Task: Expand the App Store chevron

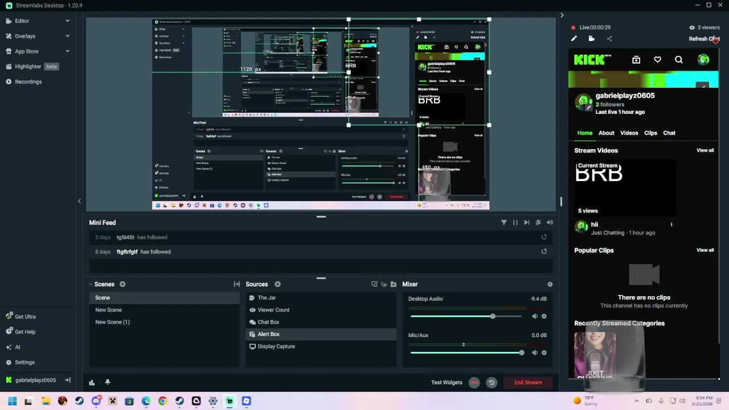Action: coord(67,51)
